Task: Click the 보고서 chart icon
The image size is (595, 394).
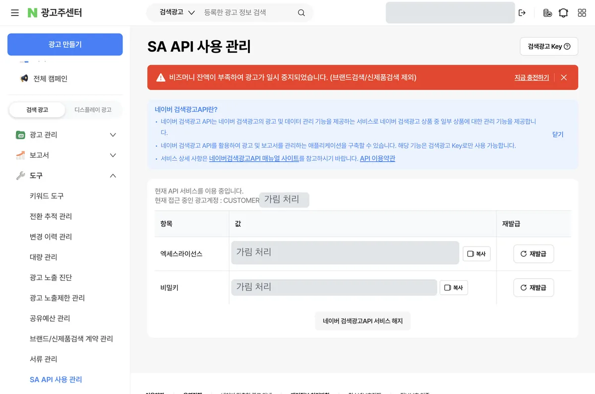Action: pos(20,155)
